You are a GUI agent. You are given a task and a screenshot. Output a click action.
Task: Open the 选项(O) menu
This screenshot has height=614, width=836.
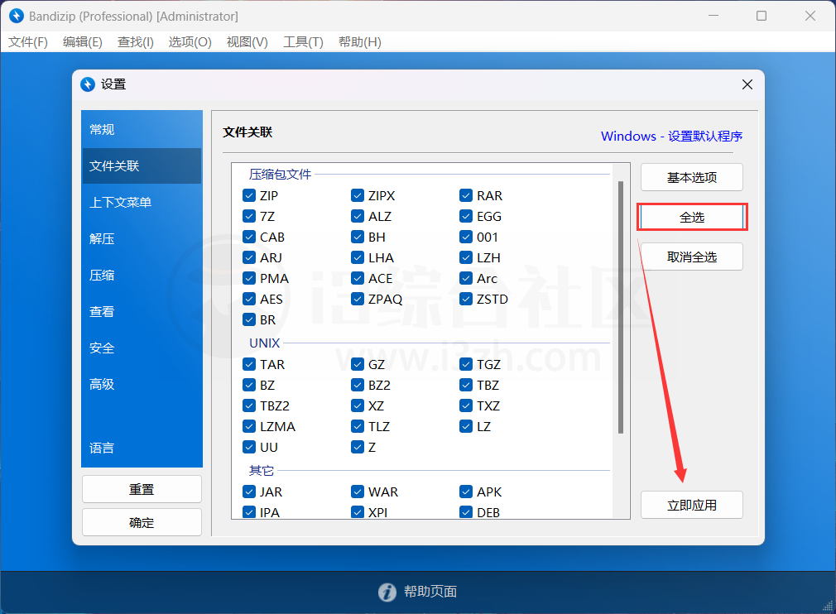[x=190, y=42]
